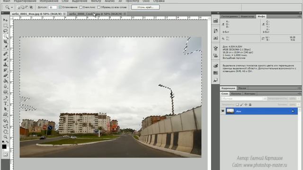
Task: Select the Brush tool
Action: 5,59
